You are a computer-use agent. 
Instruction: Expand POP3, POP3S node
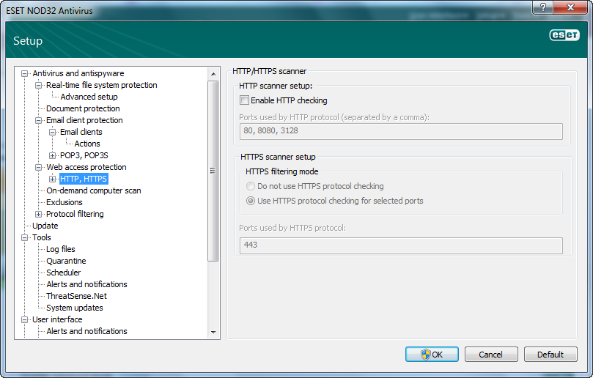point(52,155)
